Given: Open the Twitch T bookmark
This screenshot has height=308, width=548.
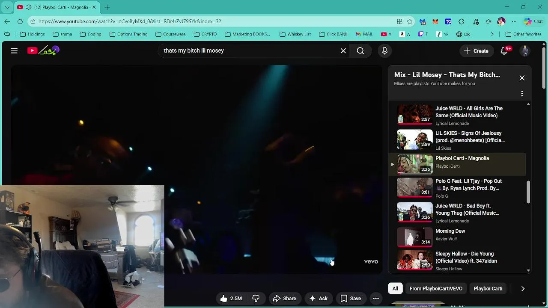Looking at the screenshot, I should 423,34.
